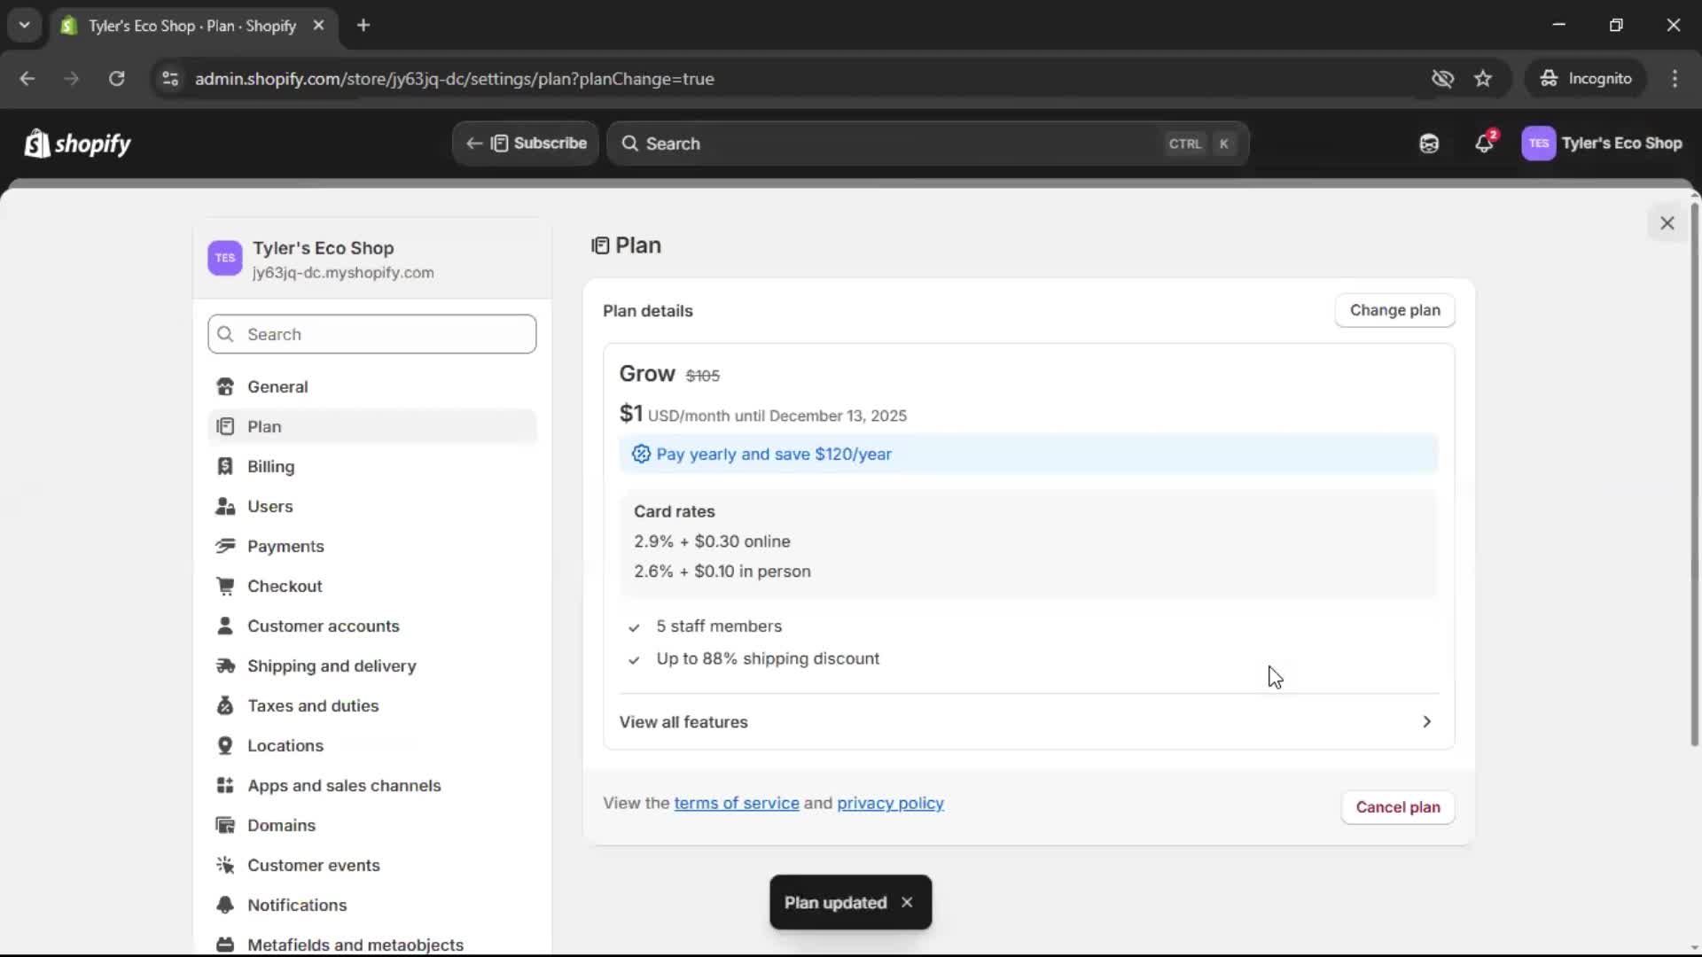The image size is (1702, 957).
Task: Click the top Search bar
Action: (x=927, y=144)
